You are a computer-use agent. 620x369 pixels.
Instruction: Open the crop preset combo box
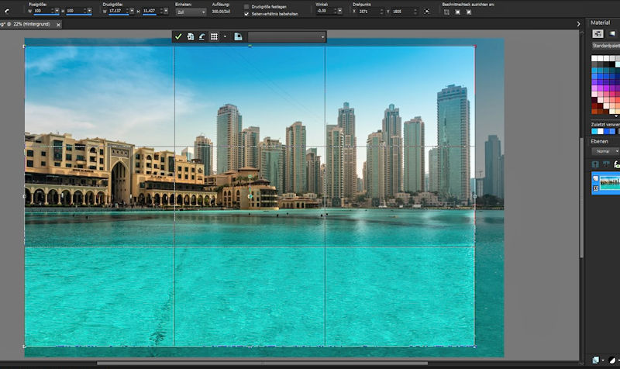286,36
